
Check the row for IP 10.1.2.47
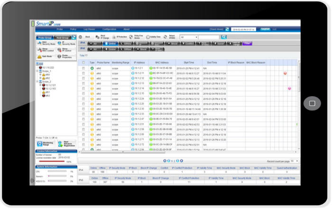83,119
